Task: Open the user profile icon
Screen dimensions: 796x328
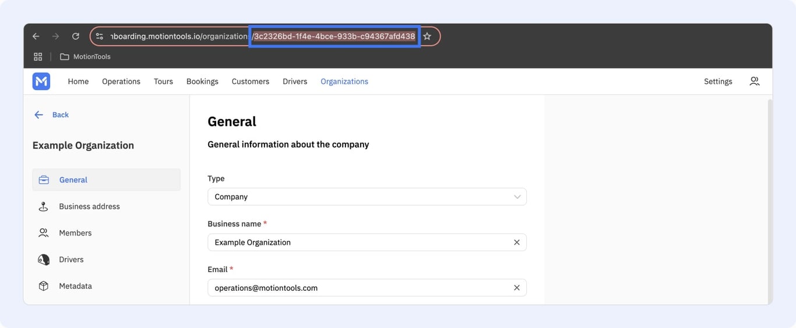Action: [x=755, y=81]
